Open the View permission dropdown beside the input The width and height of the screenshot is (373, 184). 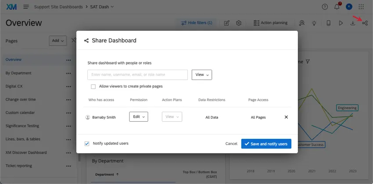[x=202, y=75]
